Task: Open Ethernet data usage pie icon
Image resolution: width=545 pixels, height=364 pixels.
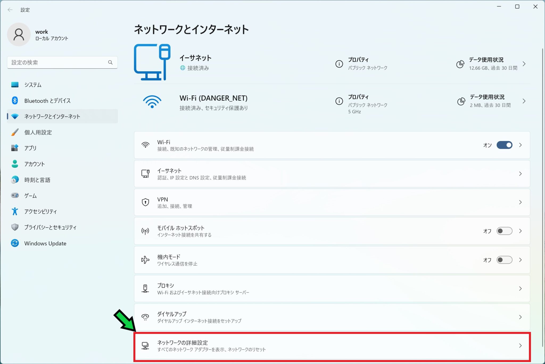Action: coord(460,64)
